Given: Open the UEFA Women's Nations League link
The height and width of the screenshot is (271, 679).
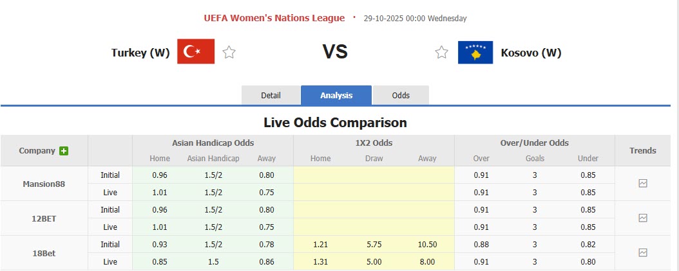Looking at the screenshot, I should 274,18.
